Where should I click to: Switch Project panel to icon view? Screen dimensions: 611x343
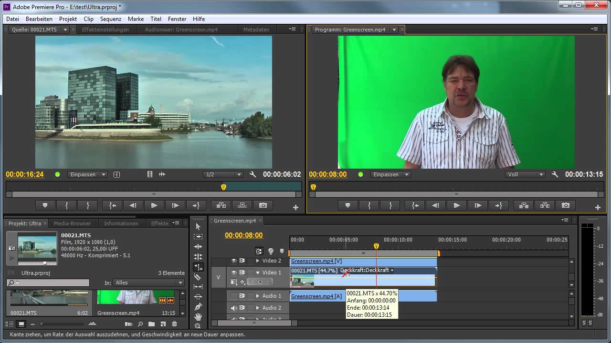coord(21,324)
